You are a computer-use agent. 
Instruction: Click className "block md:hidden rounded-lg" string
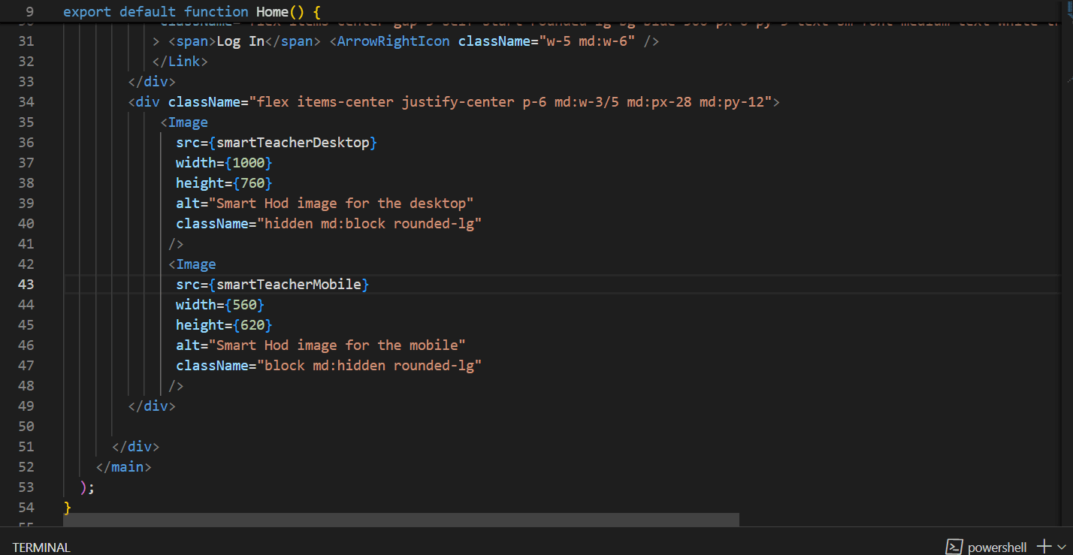pos(370,366)
